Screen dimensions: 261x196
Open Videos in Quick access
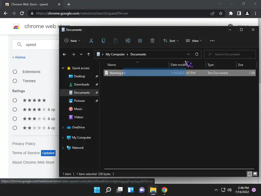79,117
